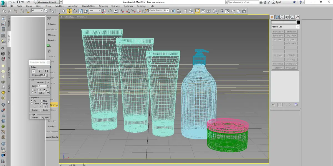The height and width of the screenshot is (166, 333).
Task: Open the View reference coordinate dropdown
Action: tap(95, 11)
